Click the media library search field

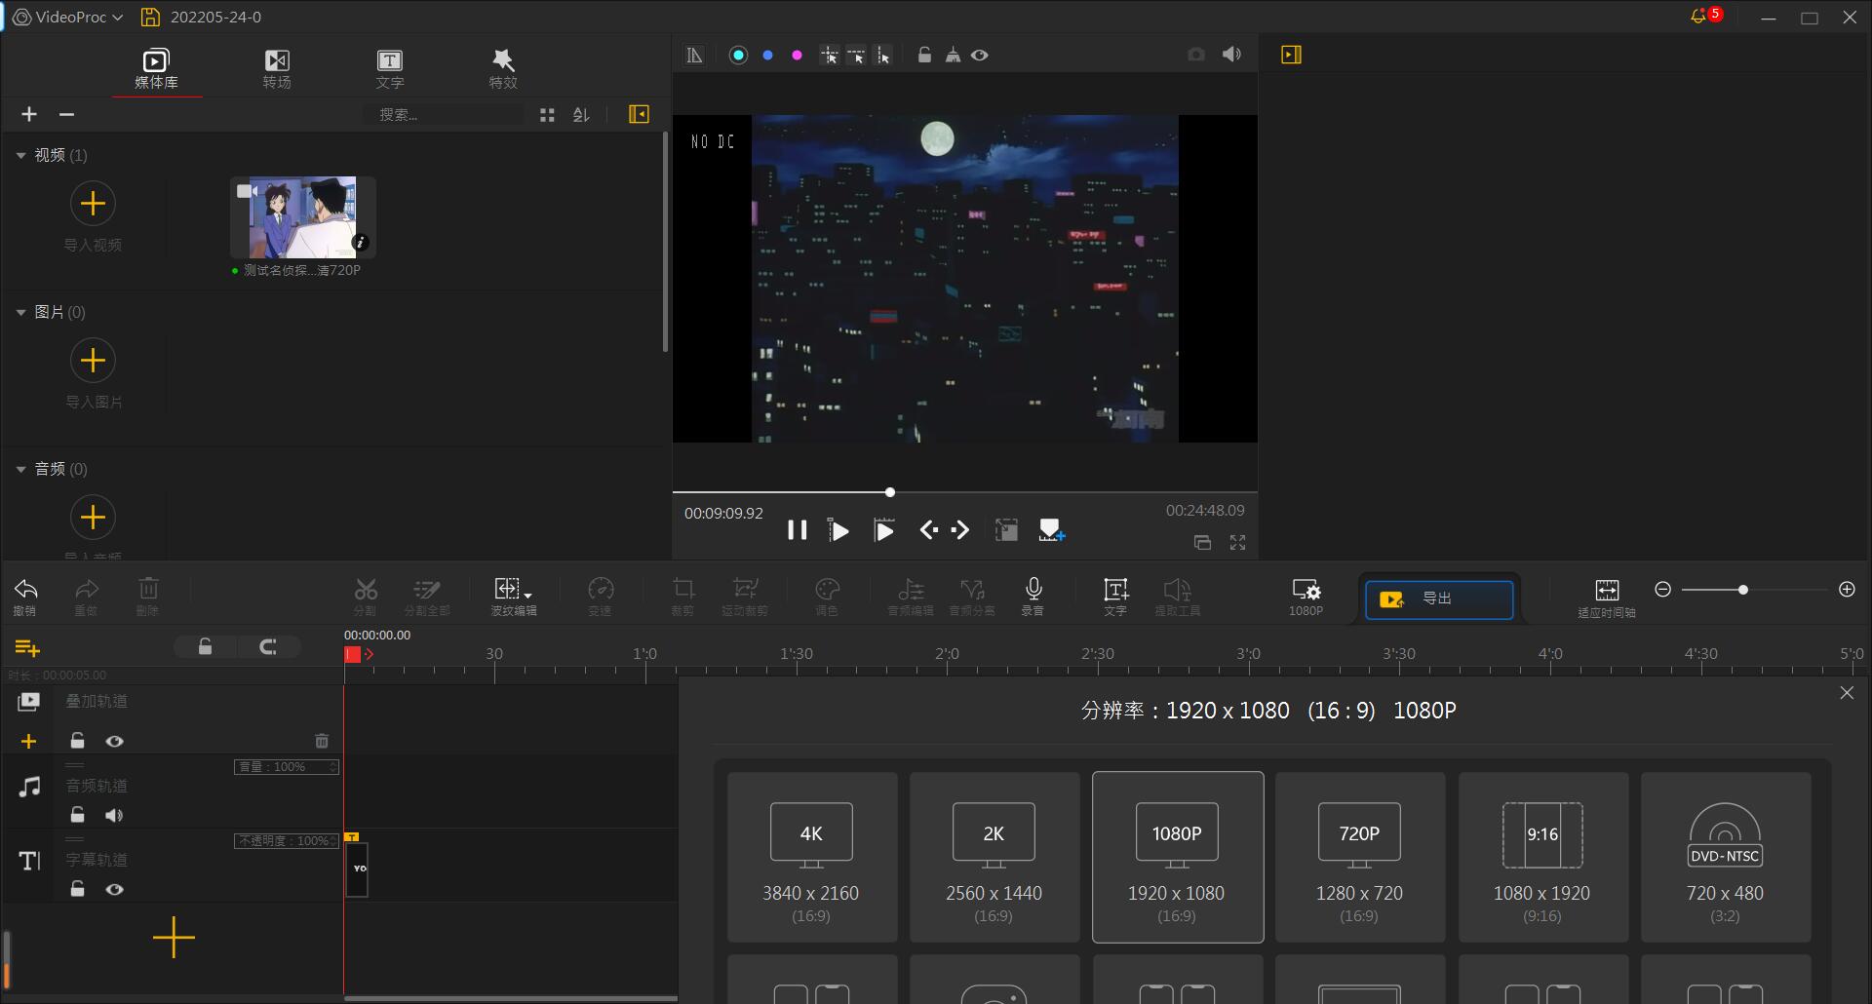pos(444,114)
